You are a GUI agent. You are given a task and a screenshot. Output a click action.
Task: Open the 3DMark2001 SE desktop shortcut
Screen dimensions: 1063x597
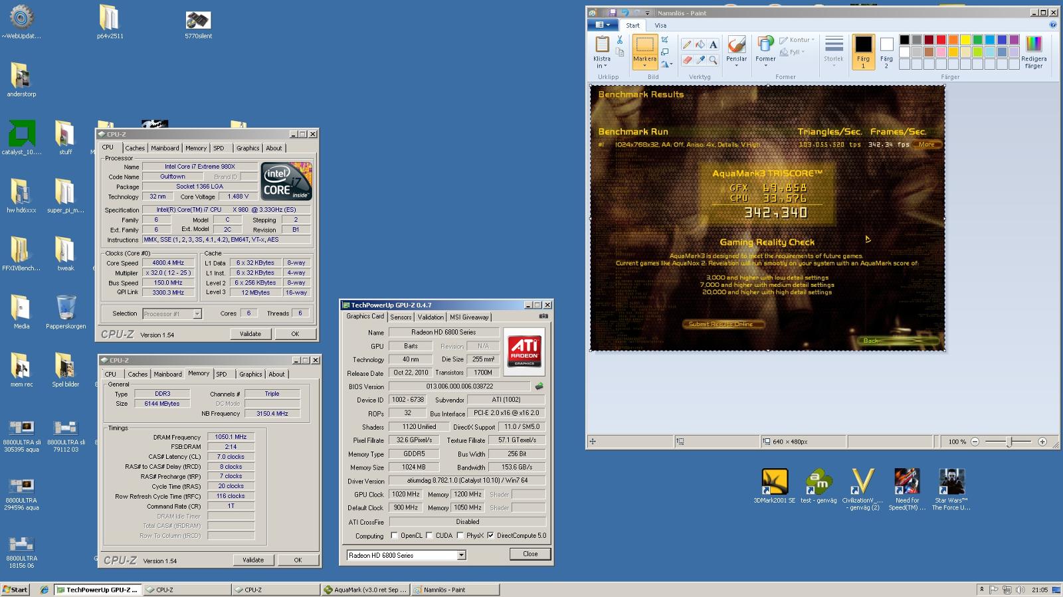pos(774,486)
